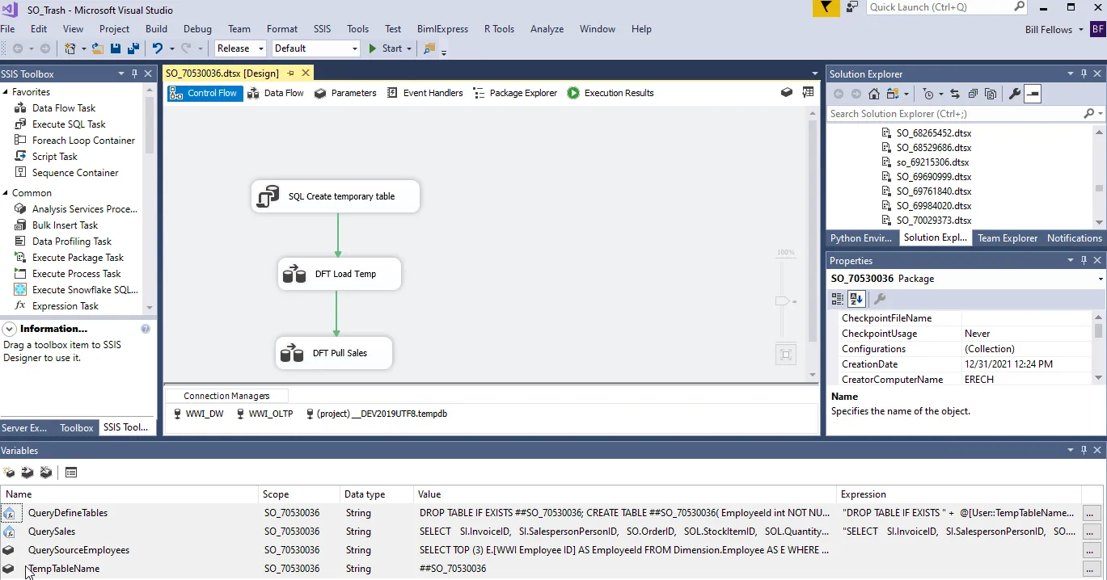Click in the Solution Explorer search box

[956, 114]
